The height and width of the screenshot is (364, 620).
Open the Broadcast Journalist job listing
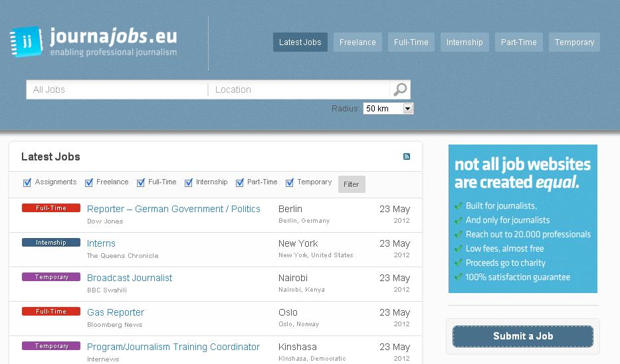130,278
